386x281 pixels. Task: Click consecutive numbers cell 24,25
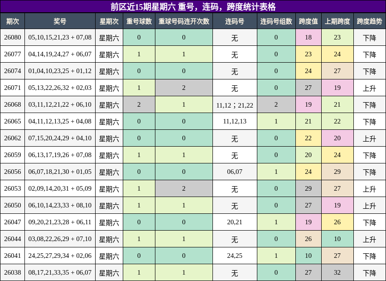click(235, 255)
